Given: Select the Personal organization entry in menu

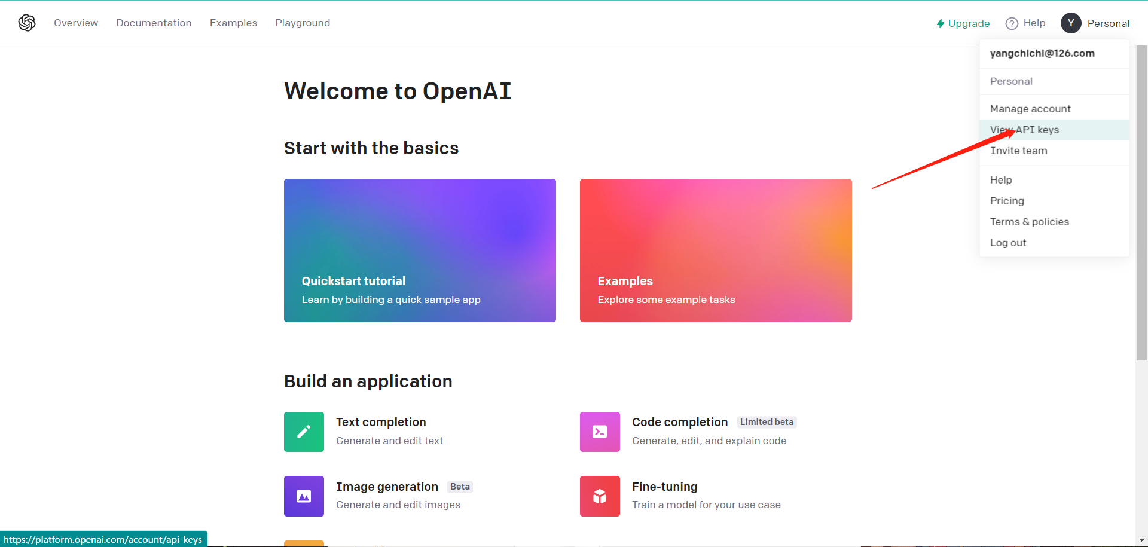Looking at the screenshot, I should (x=1054, y=81).
